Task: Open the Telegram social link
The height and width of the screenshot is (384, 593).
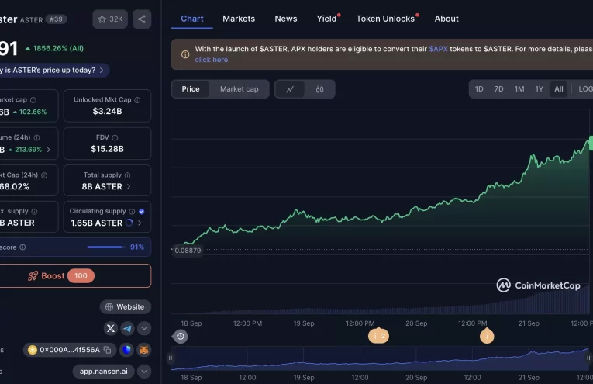Action: [x=127, y=328]
